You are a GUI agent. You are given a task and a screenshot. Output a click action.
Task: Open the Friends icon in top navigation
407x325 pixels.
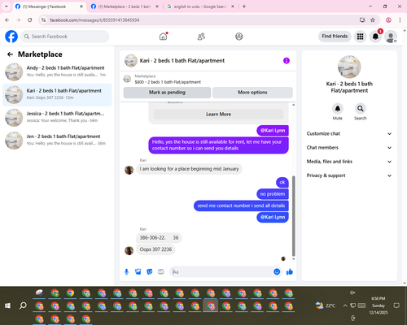201,37
